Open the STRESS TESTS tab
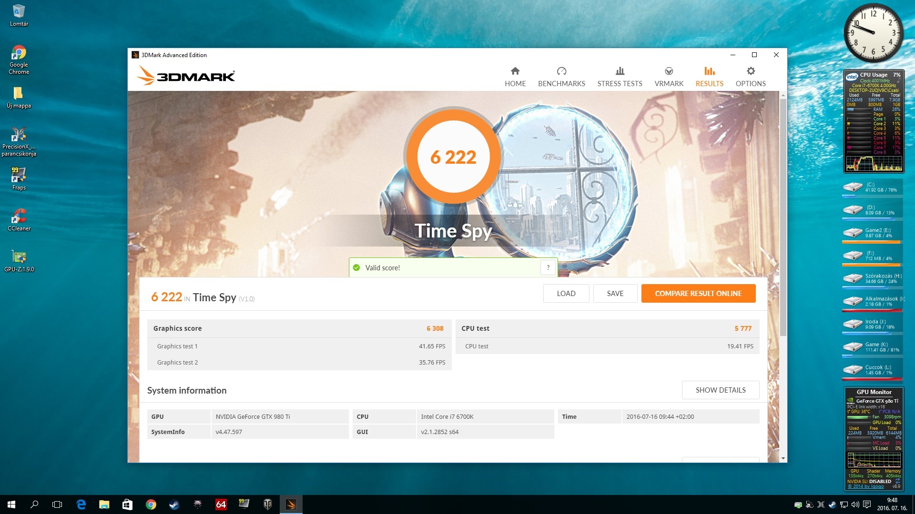The image size is (915, 514). 620,77
